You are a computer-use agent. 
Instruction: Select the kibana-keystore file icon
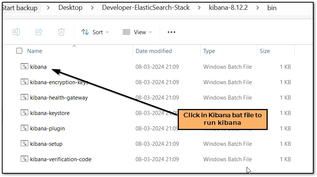point(24,112)
